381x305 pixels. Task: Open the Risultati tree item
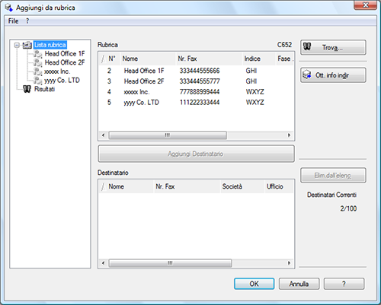point(44,89)
